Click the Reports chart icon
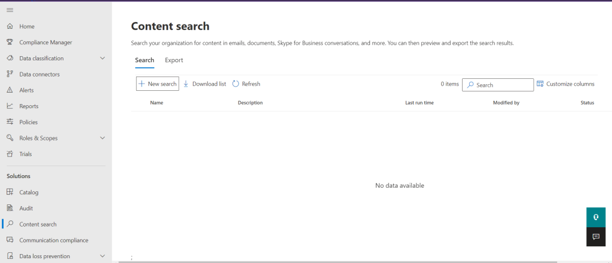Screen dimensions: 612x263 (x=10, y=106)
